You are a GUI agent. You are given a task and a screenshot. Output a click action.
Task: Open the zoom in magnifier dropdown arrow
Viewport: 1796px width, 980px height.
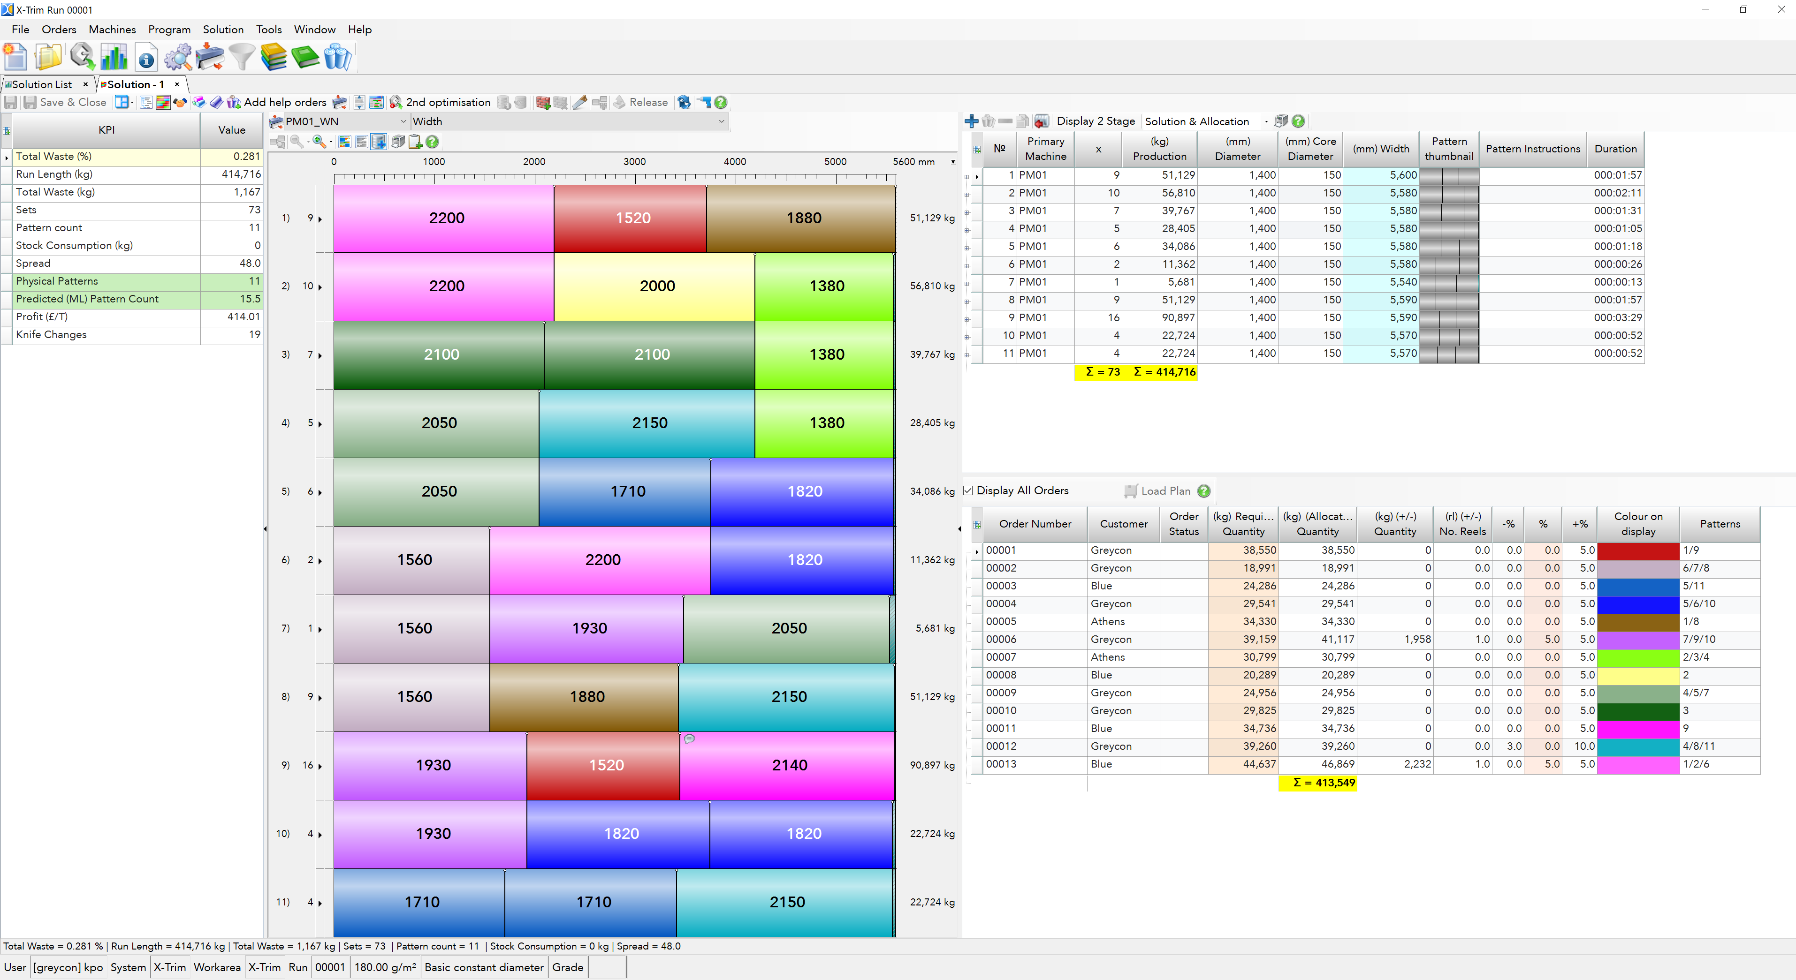pos(330,142)
